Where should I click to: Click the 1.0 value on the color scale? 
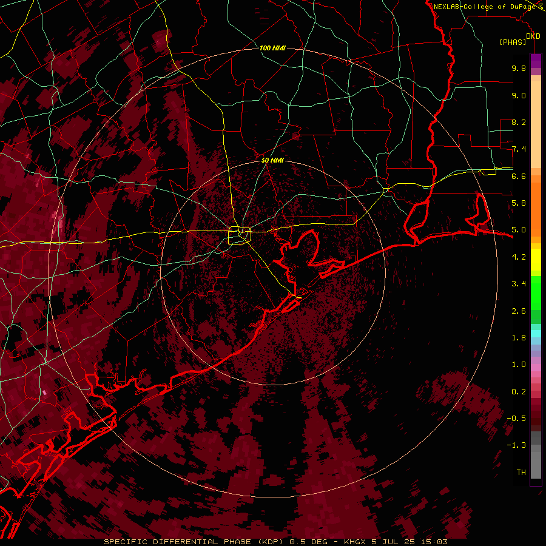click(x=519, y=365)
